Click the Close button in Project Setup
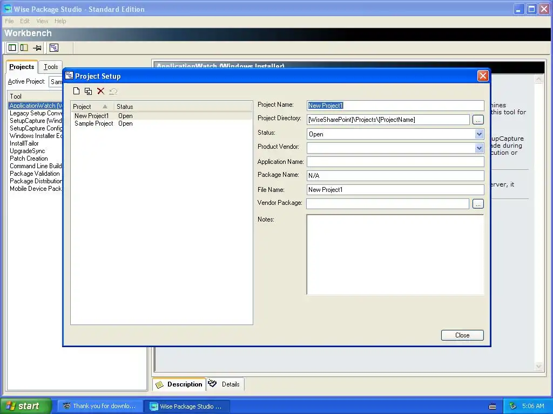 pyautogui.click(x=462, y=335)
